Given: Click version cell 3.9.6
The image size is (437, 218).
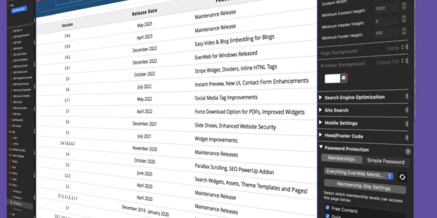Looking at the screenshot, I should click(67, 36).
